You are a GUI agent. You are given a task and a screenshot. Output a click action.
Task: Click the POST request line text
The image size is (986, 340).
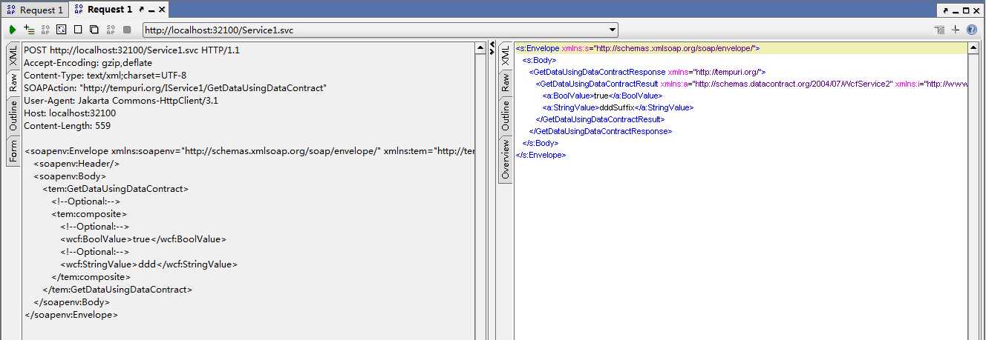131,50
